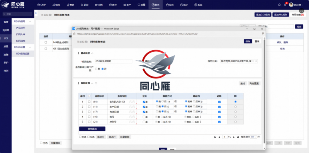Screen dimensions: 309x153
Task: Collapse the UDI码设置 sidebar group
Action: coord(30,47)
